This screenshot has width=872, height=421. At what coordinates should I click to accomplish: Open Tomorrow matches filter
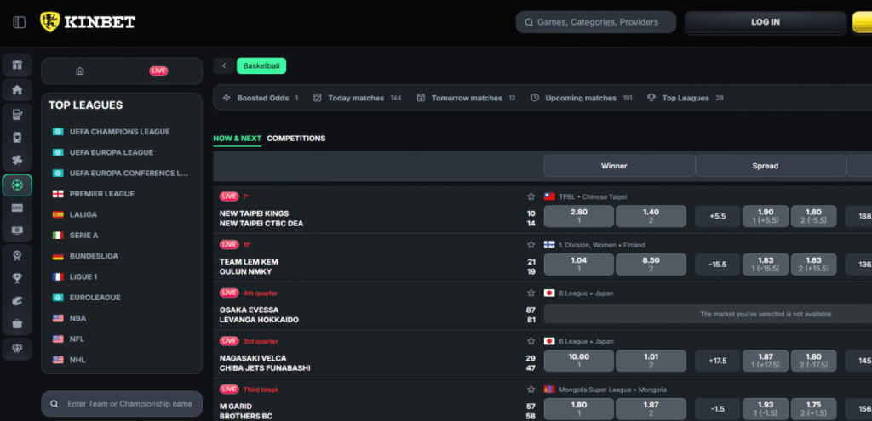(466, 98)
